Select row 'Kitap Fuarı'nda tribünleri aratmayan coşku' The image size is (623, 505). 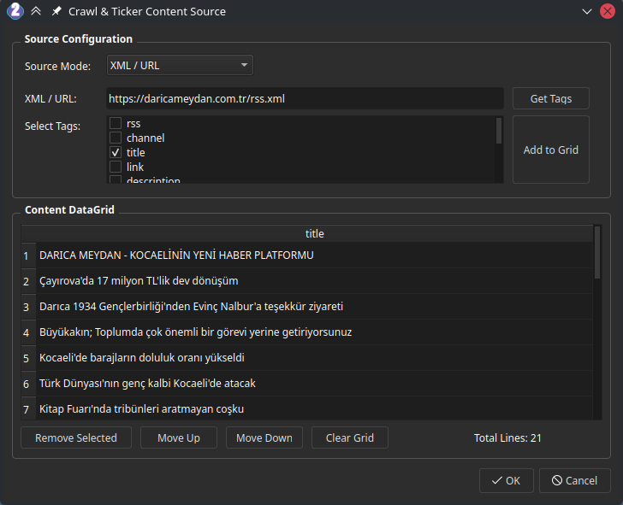(x=314, y=408)
